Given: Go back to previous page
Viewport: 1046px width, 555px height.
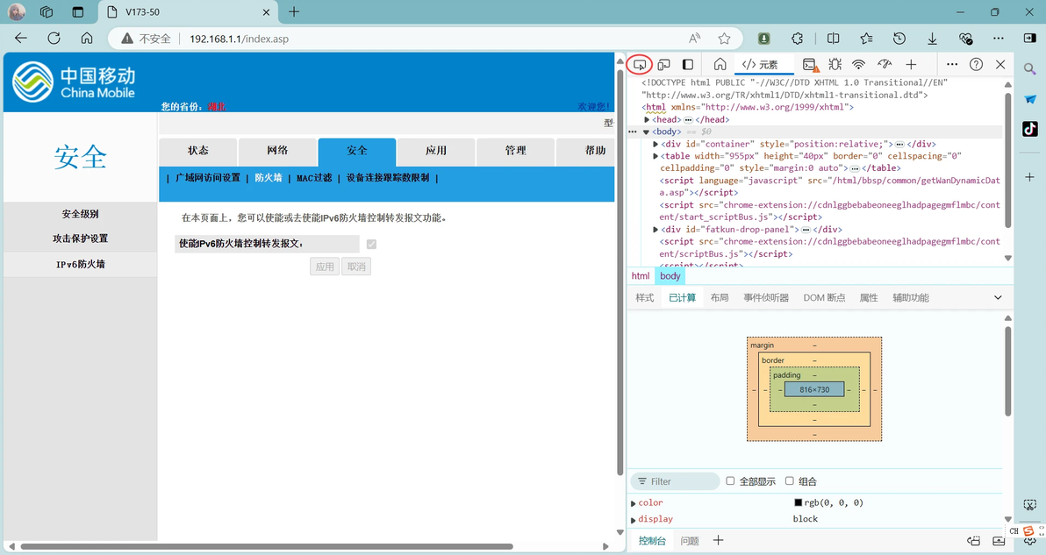Looking at the screenshot, I should click(21, 39).
